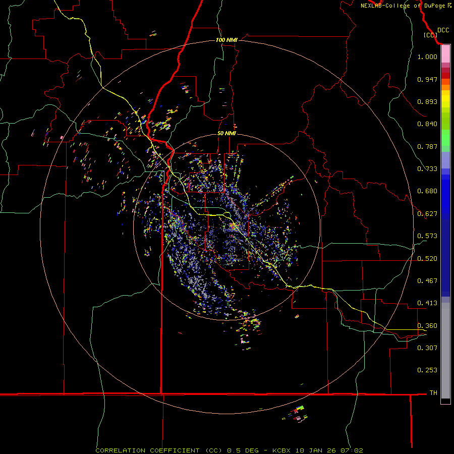The height and width of the screenshot is (454, 454).
Task: Click the 0.627 scale value
Action: tap(427, 214)
